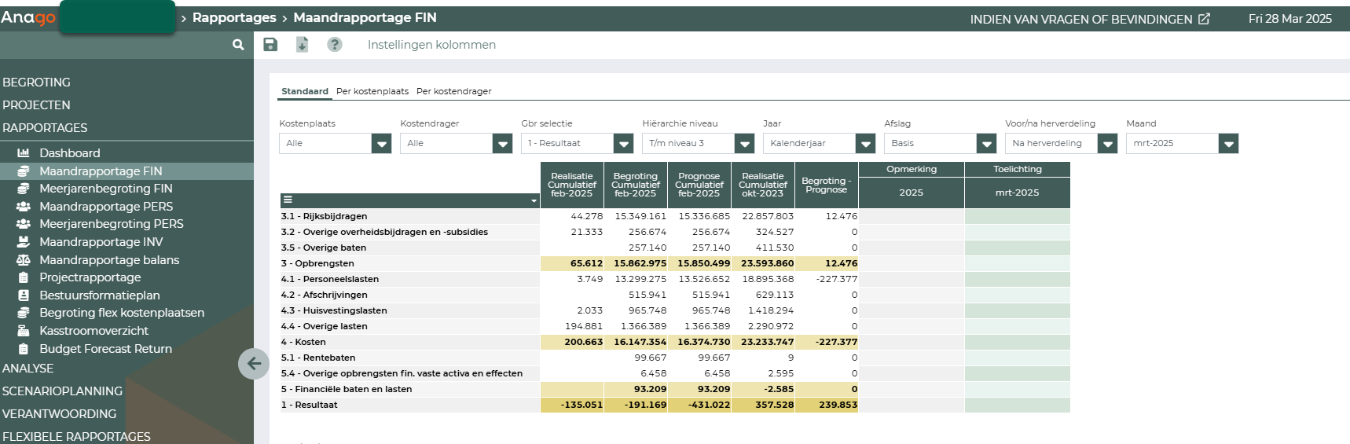The height and width of the screenshot is (444, 1350).
Task: Open the FLEXIBELE RAPPORTAGES menu section
Action: [76, 436]
